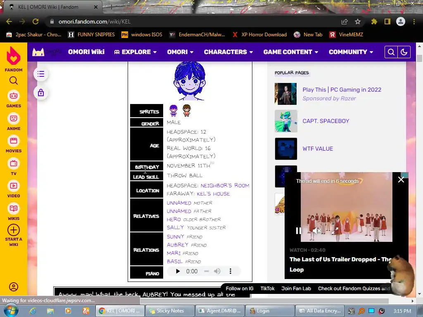
Task: Open the Chrome side panel icon
Action: [387, 21]
